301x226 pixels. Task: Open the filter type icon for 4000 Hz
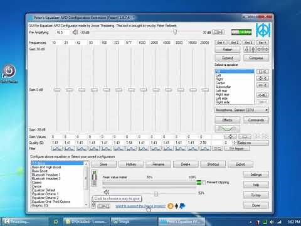[168, 148]
